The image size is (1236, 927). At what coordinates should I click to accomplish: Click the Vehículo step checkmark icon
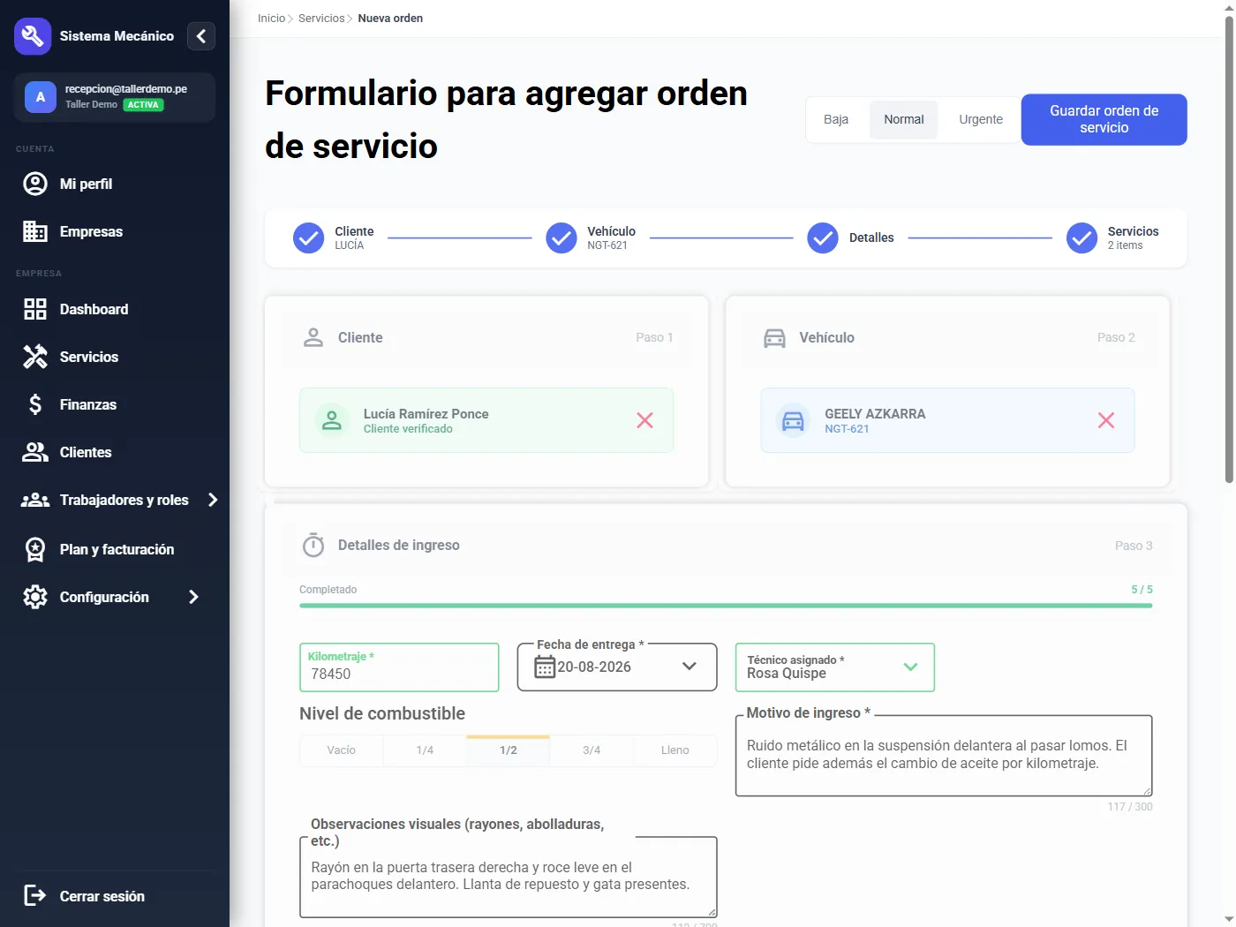click(x=561, y=237)
